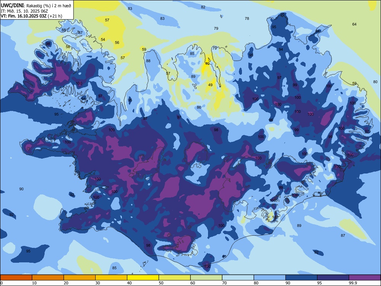
Task: Click the map value '58'
Action: (68, 47)
